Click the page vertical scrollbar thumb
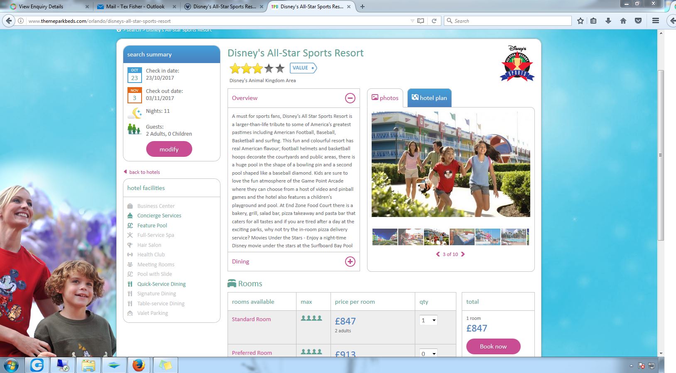The width and height of the screenshot is (676, 373). pos(661,155)
